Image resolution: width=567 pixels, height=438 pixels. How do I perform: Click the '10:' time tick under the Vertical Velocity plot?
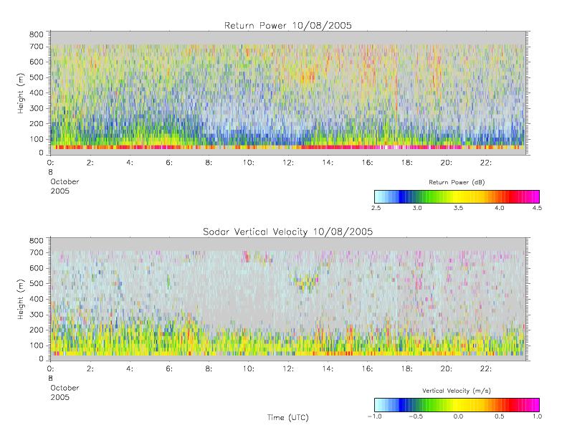pyautogui.click(x=249, y=368)
